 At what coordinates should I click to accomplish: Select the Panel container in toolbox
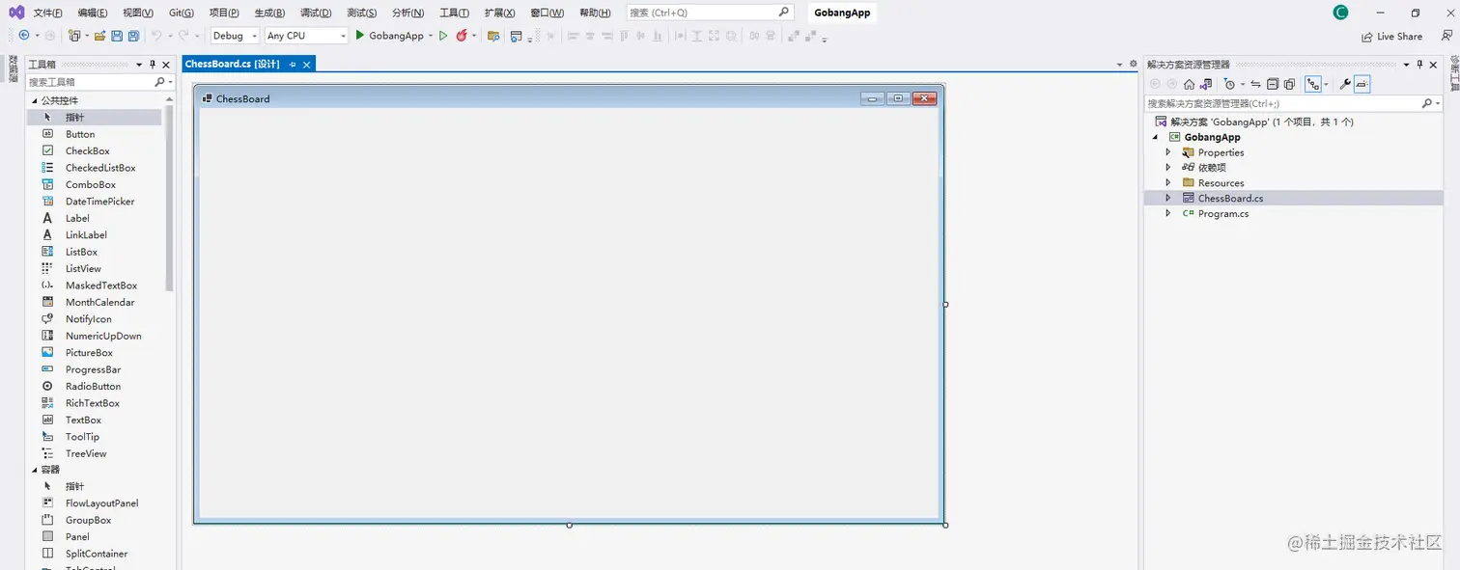[77, 537]
